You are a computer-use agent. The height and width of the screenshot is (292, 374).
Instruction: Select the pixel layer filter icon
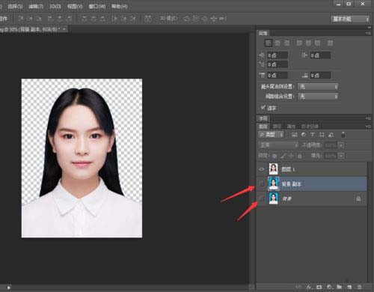(x=295, y=135)
